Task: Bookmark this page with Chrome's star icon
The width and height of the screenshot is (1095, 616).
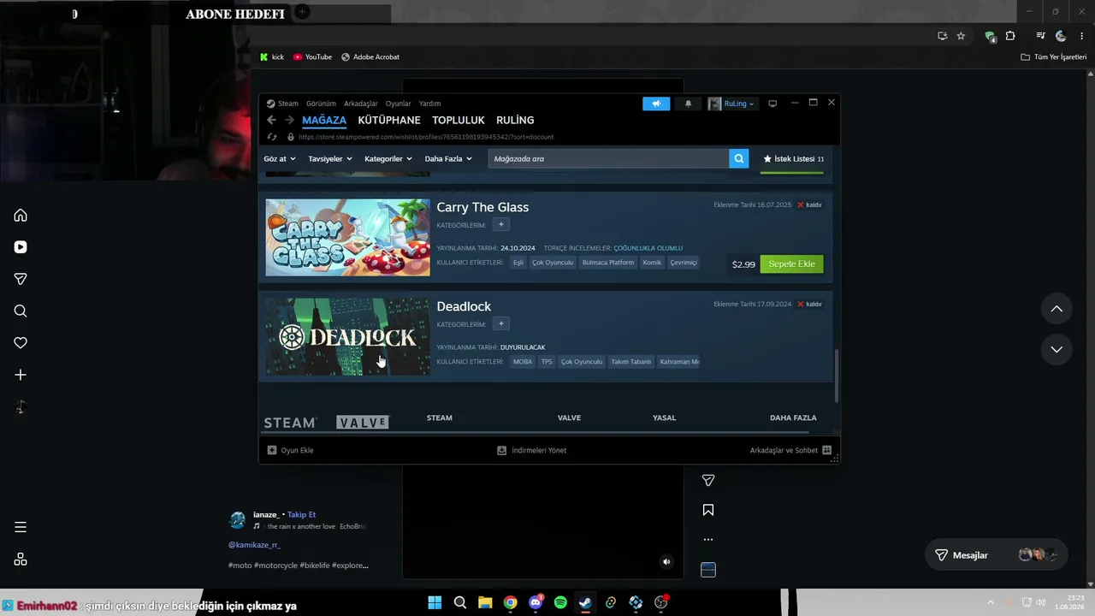Action: pos(961,36)
